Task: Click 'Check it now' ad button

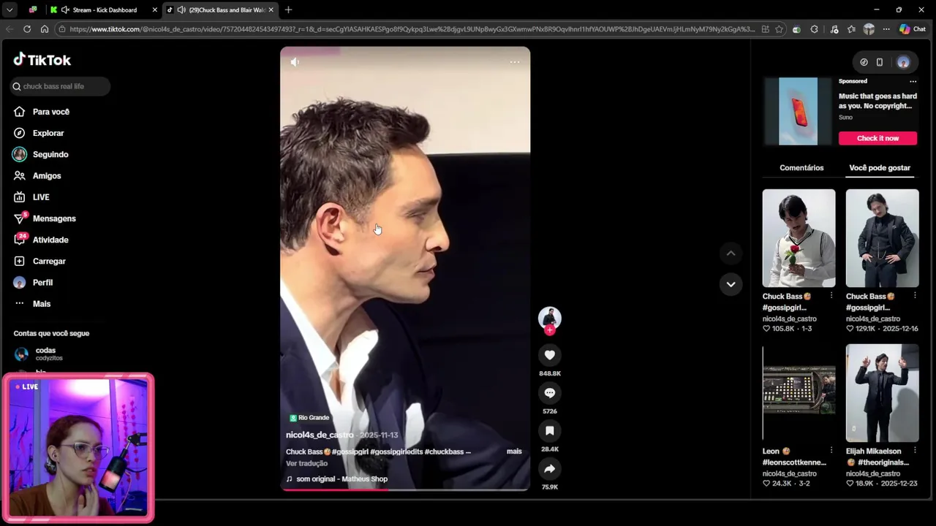Action: pyautogui.click(x=877, y=138)
